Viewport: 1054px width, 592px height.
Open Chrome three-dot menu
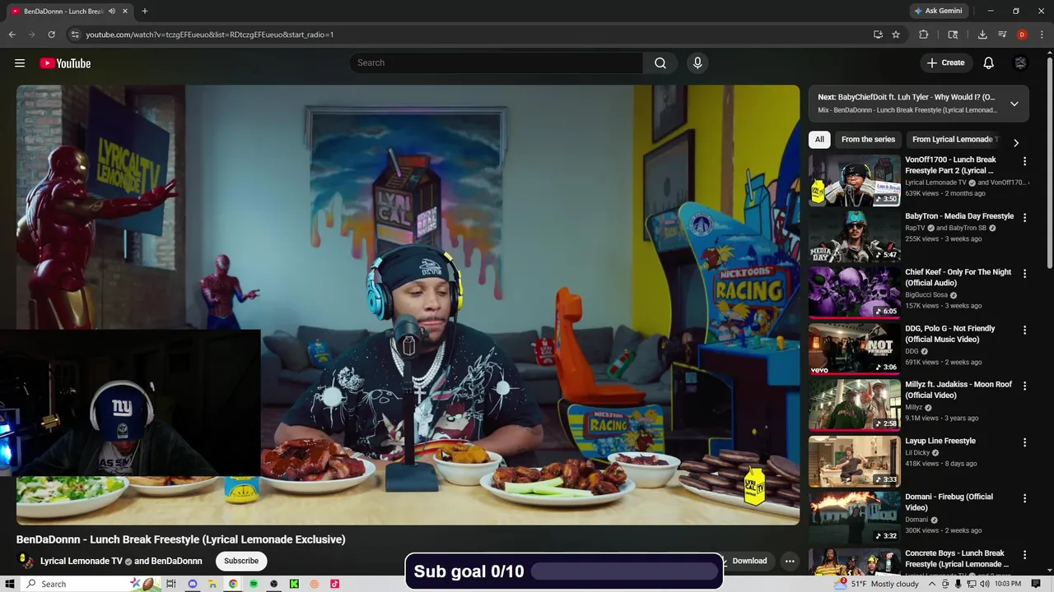coord(1041,35)
